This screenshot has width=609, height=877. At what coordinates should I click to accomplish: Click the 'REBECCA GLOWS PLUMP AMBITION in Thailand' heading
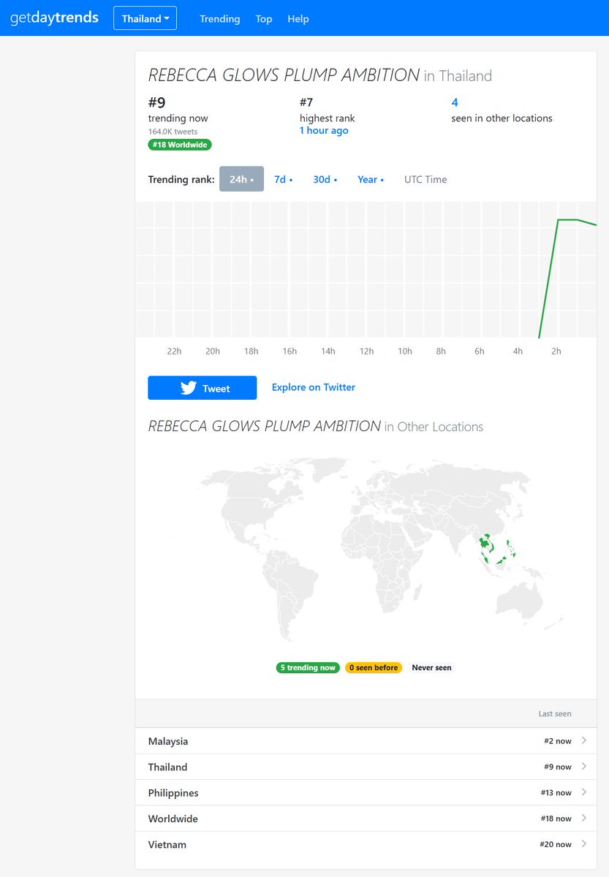pos(320,75)
